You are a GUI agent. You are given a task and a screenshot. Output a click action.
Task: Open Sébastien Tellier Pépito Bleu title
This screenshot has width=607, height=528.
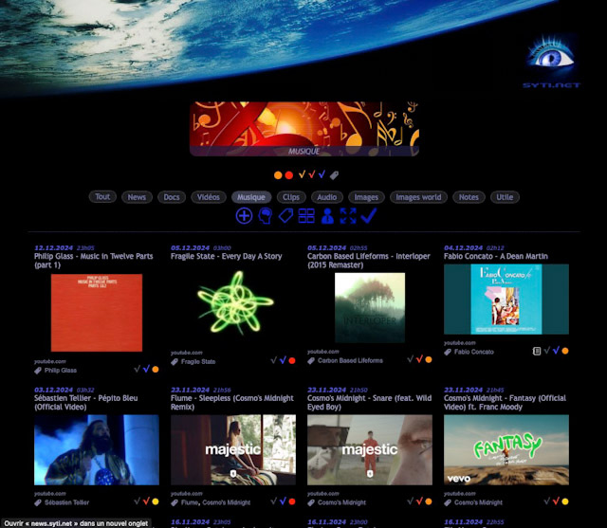(x=85, y=402)
